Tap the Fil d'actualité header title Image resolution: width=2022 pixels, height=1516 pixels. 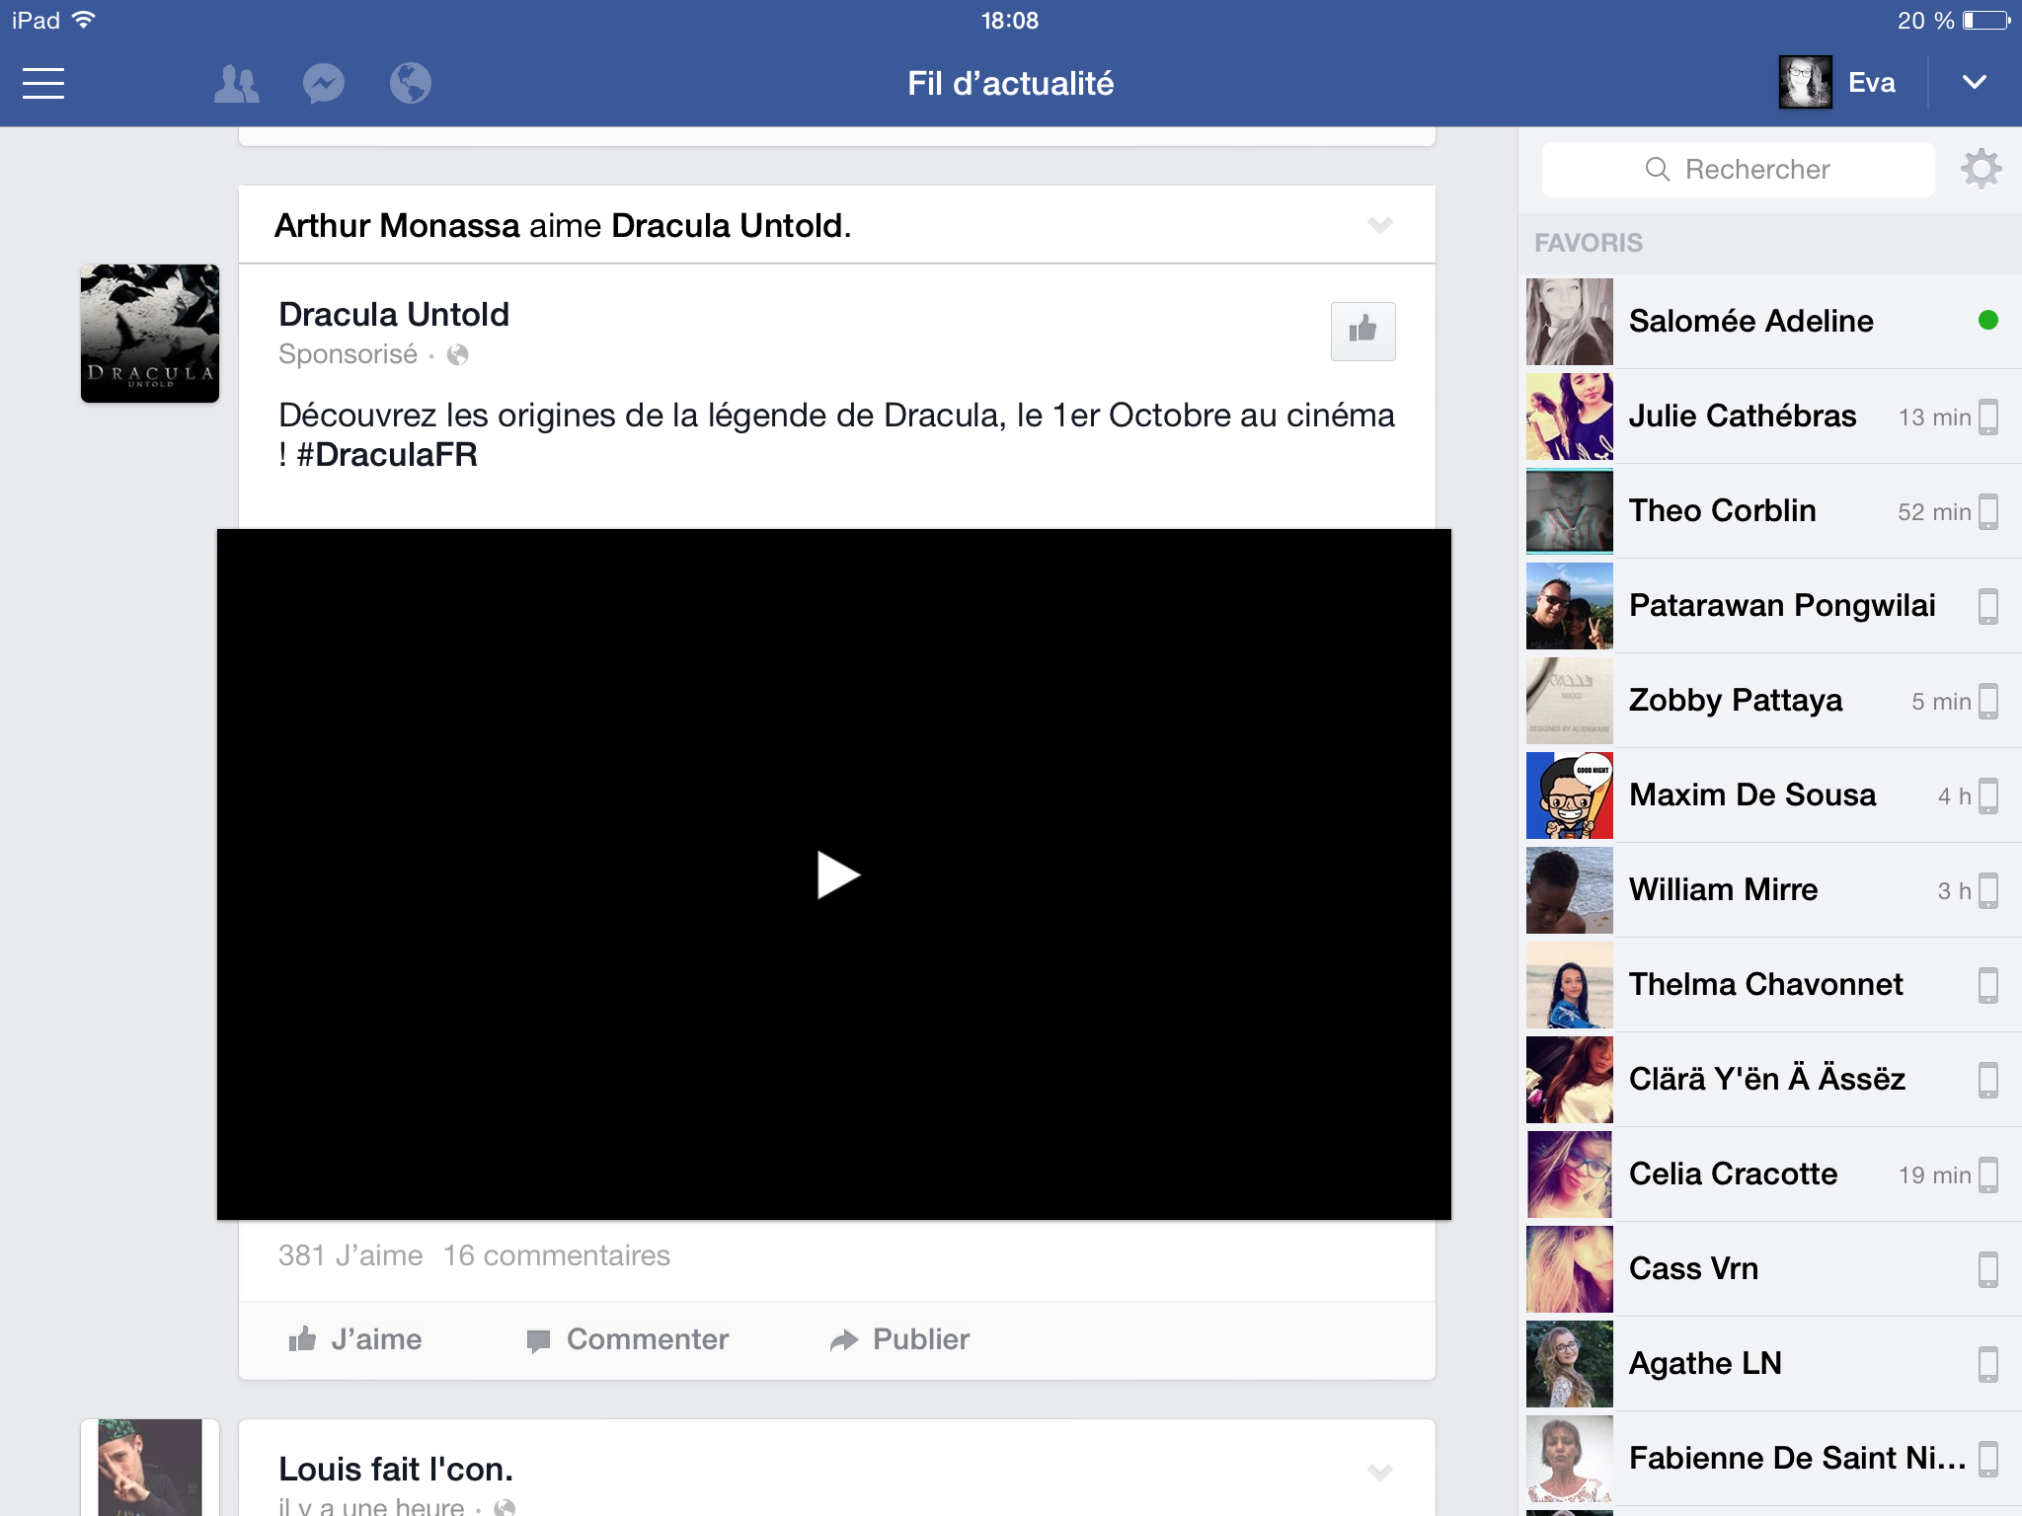[x=1010, y=84]
